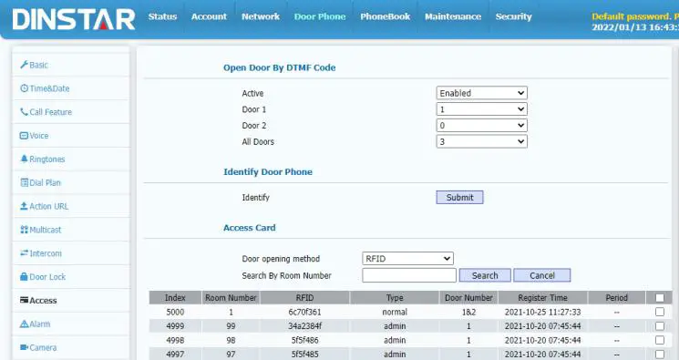Open the Dial Plan page
The height and width of the screenshot is (360, 679).
coord(45,182)
